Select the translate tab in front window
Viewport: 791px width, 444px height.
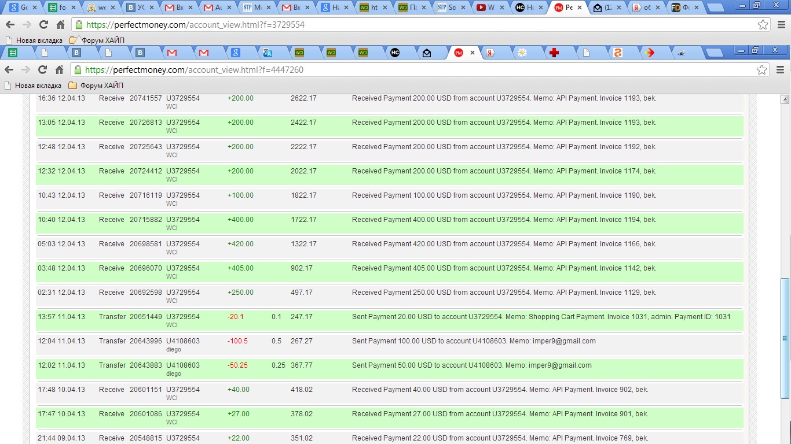pos(268,53)
